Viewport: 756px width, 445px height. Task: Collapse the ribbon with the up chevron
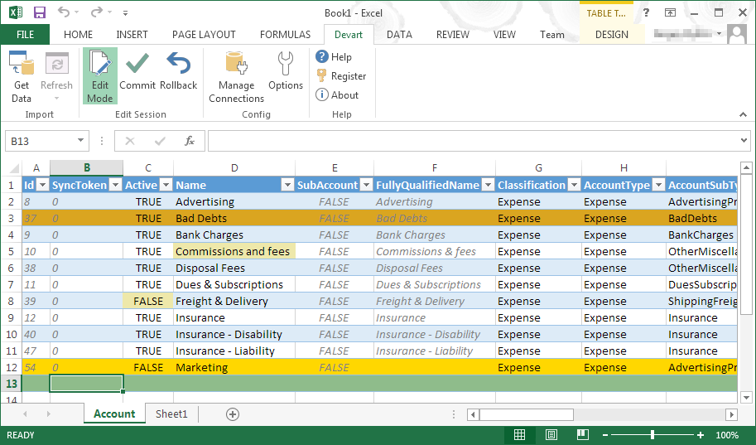743,114
